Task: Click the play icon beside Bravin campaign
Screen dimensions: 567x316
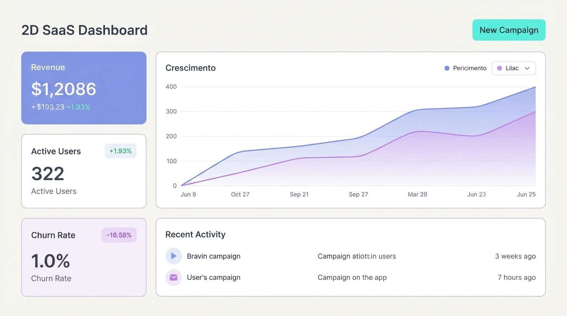Action: (x=173, y=256)
